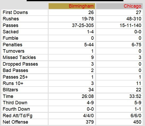Select Chicago's penalties value 6-75

tap(137, 45)
